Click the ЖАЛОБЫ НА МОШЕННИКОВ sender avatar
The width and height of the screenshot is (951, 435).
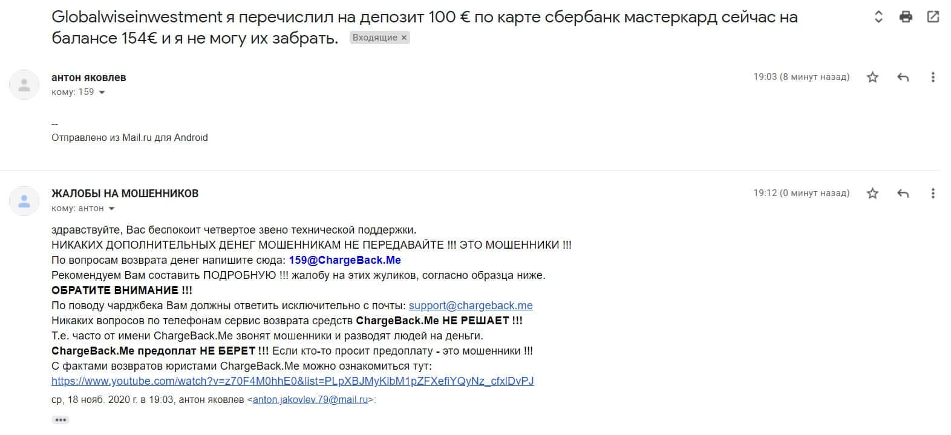click(24, 201)
